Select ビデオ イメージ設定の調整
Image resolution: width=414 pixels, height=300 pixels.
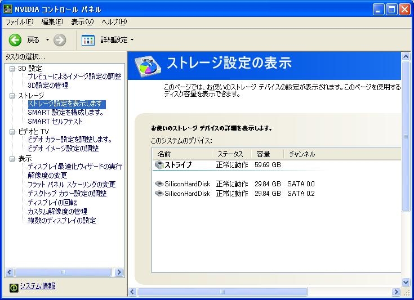point(63,149)
